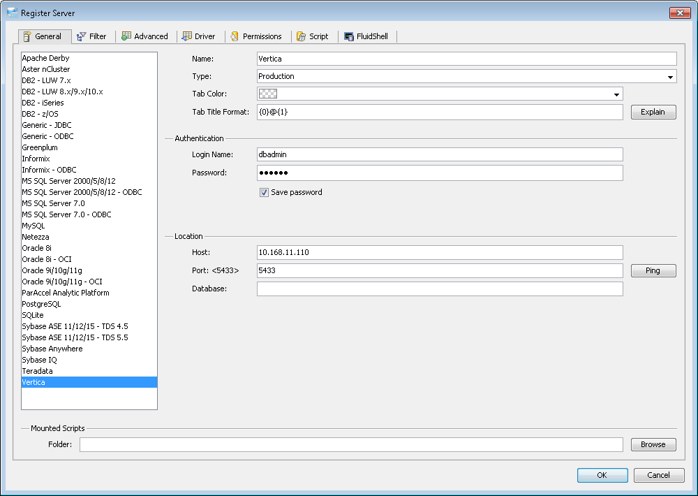Go to the Driver tab
This screenshot has width=698, height=496.
pyautogui.click(x=199, y=36)
